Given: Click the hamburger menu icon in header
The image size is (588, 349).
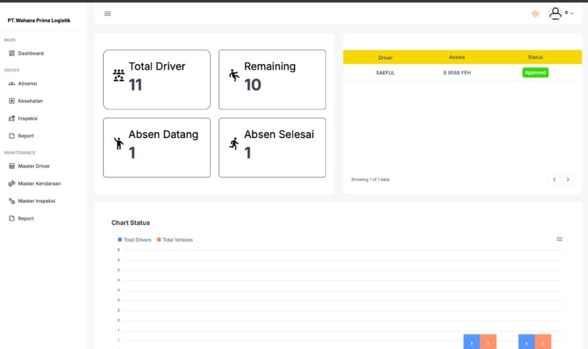Looking at the screenshot, I should [107, 14].
